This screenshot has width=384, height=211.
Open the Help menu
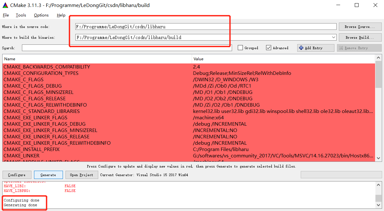click(x=61, y=15)
